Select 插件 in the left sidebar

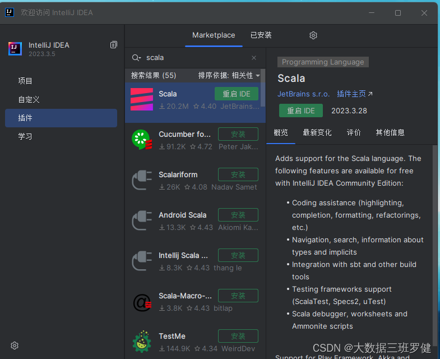click(x=61, y=118)
